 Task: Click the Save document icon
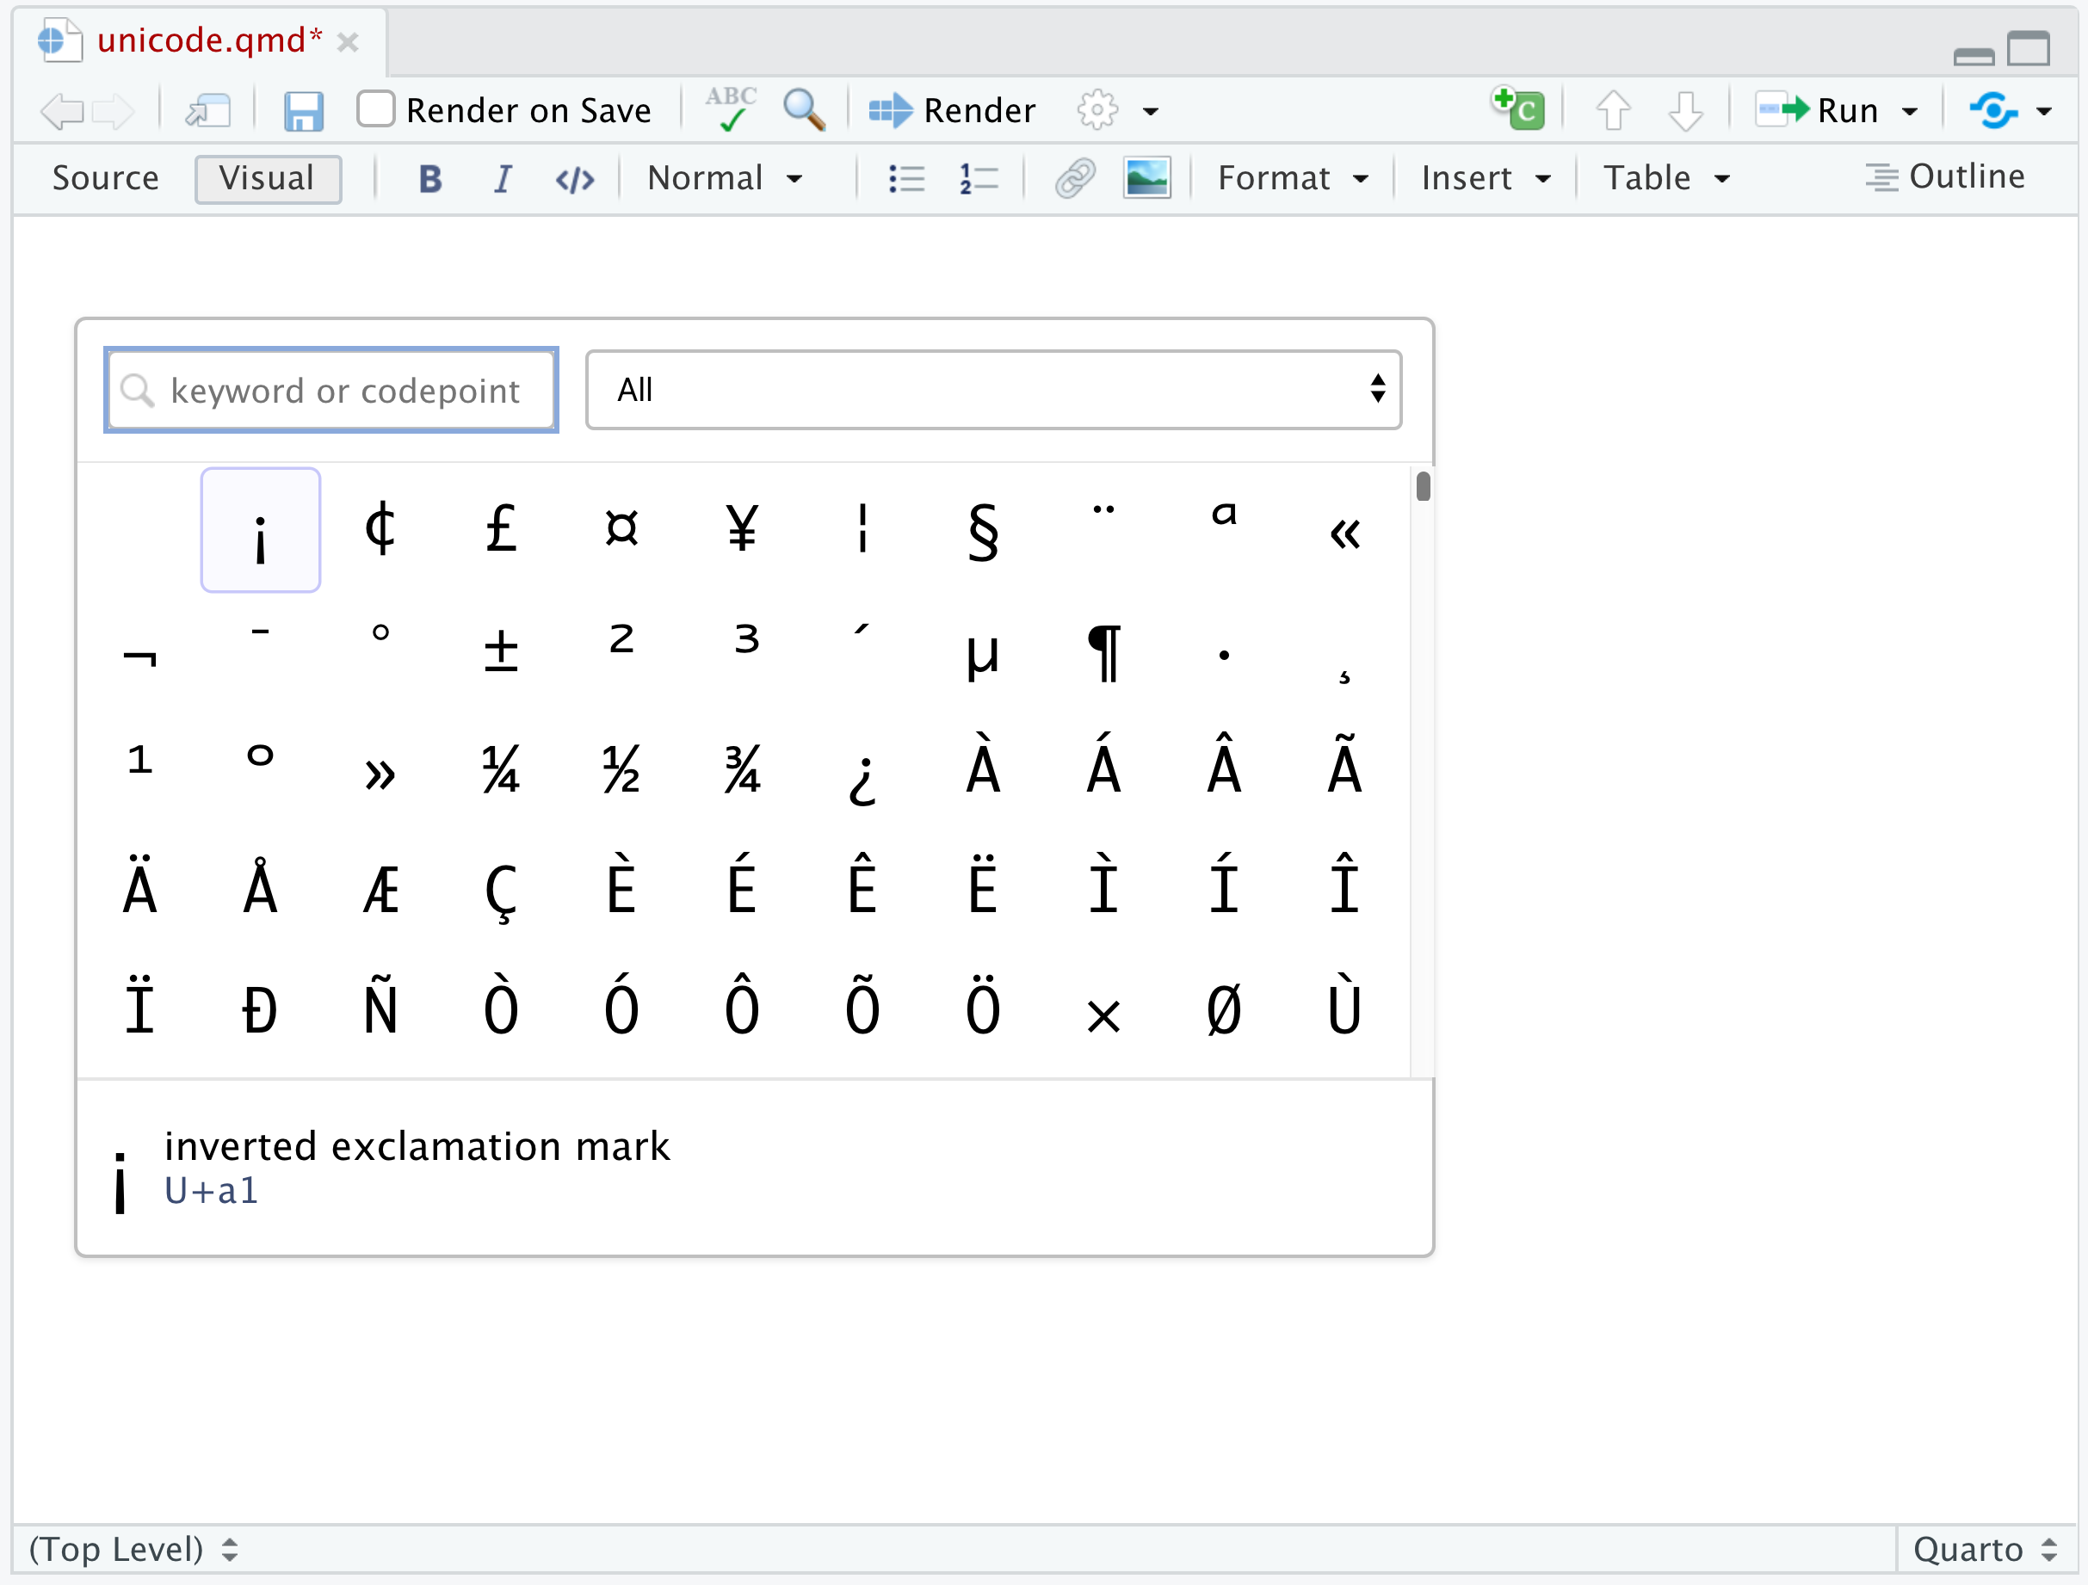pyautogui.click(x=303, y=111)
